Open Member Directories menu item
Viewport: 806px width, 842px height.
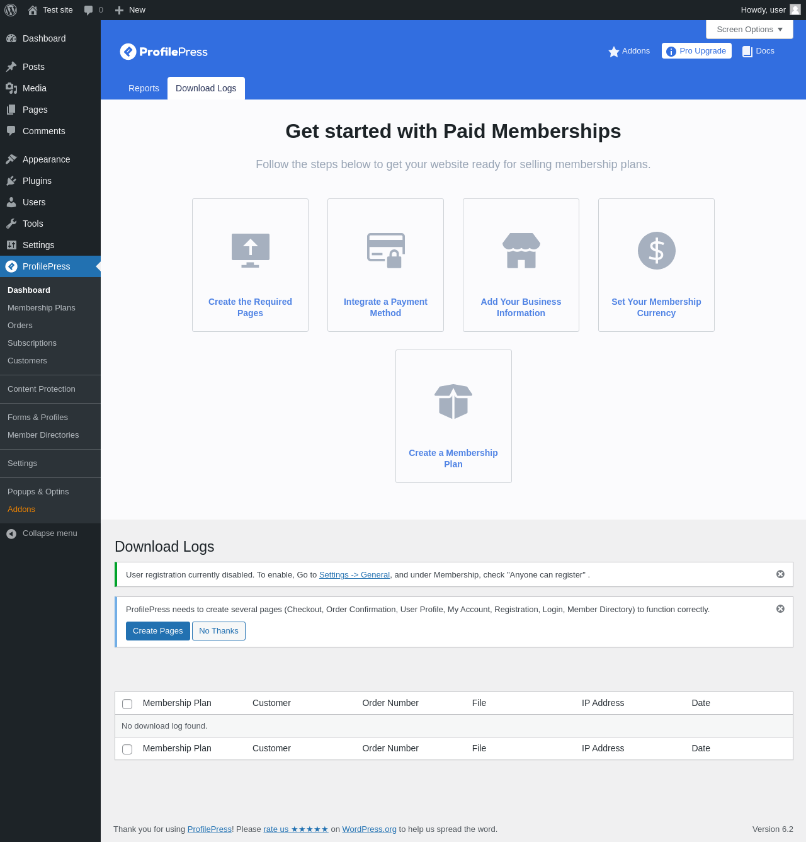43,435
